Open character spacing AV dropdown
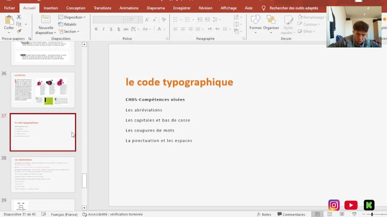The image size is (387, 217). (136, 29)
